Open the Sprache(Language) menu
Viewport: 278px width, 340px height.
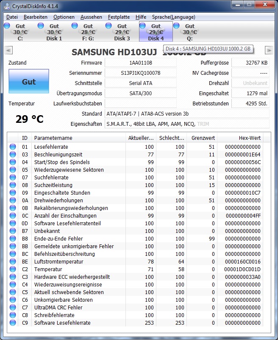pyautogui.click(x=173, y=17)
